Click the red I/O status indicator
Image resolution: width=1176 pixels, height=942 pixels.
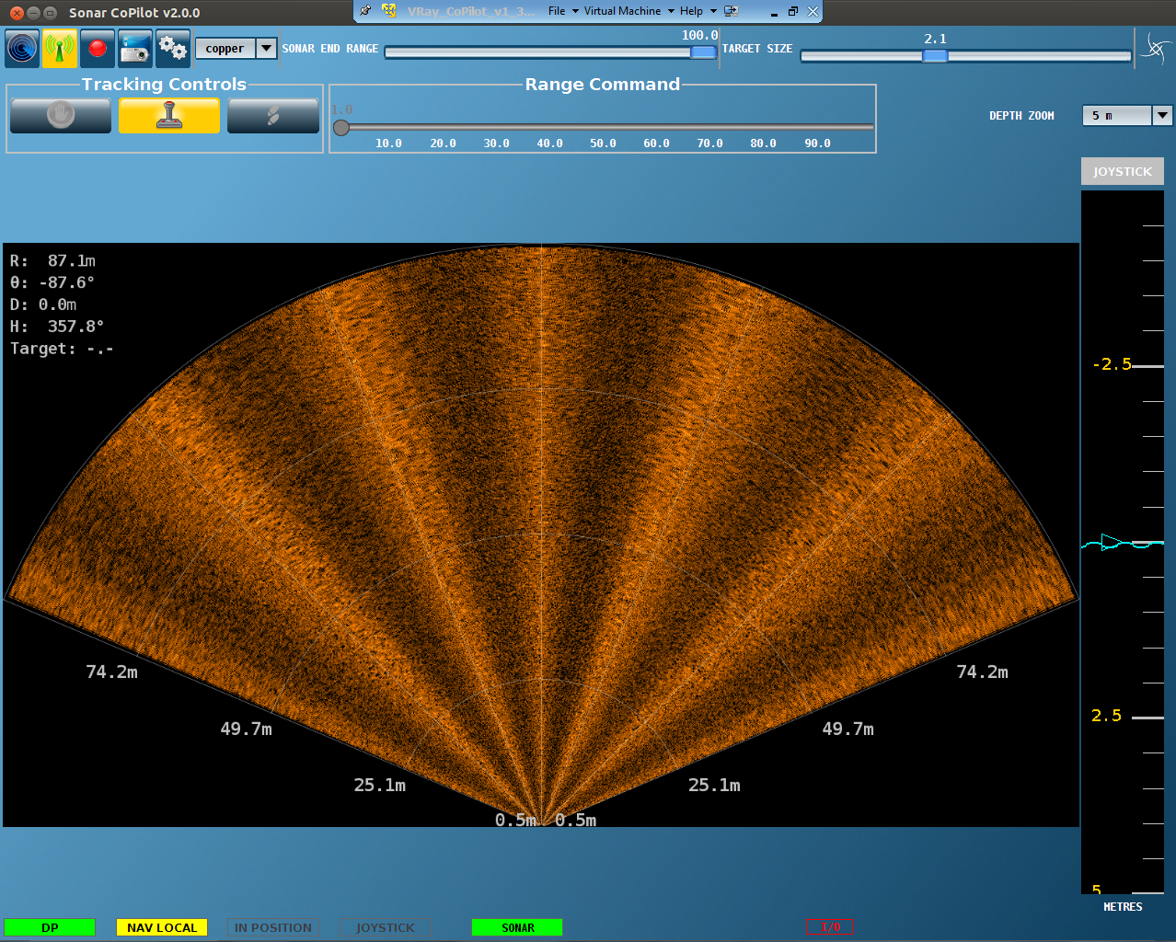click(830, 927)
